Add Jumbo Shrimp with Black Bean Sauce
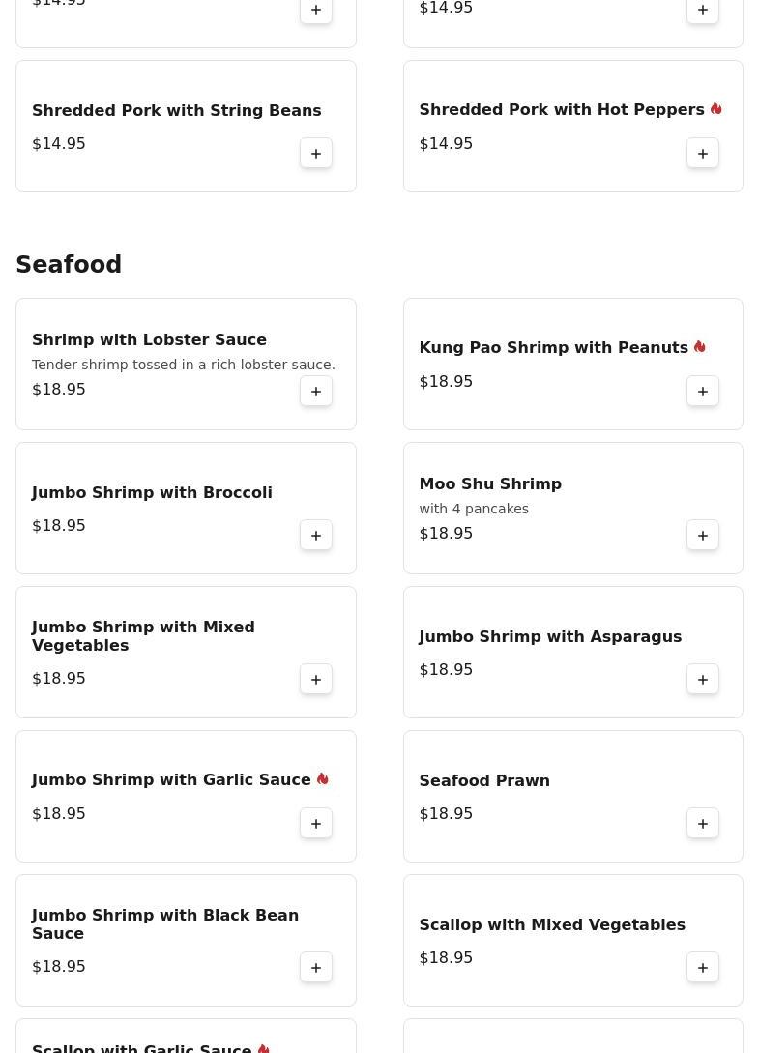 (316, 968)
